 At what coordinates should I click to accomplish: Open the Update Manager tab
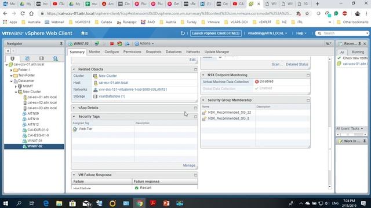(x=217, y=51)
